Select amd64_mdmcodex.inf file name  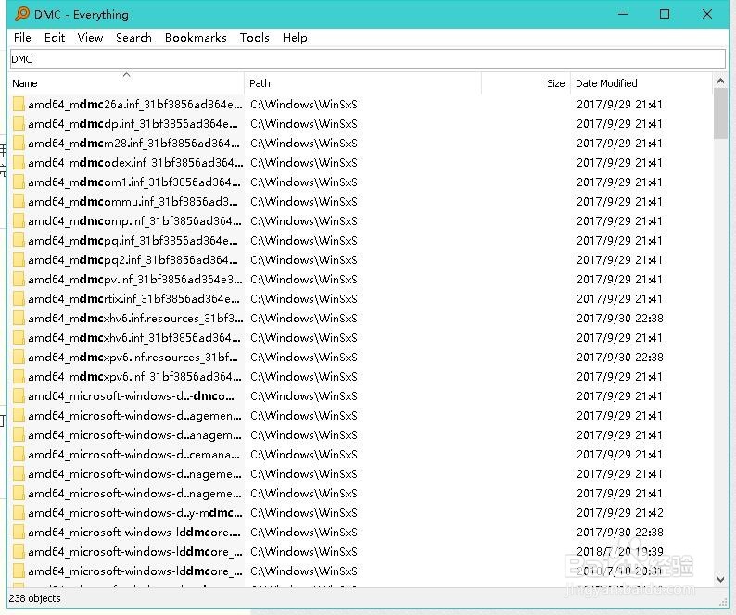pyautogui.click(x=135, y=163)
